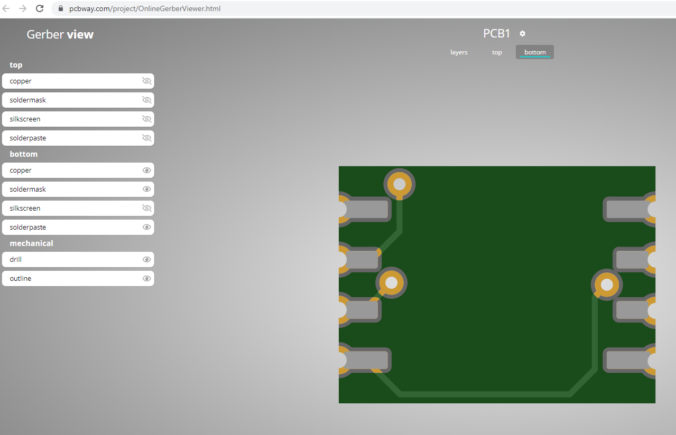This screenshot has height=435, width=676.
Task: Hide the mechanical drill layer
Action: pyautogui.click(x=146, y=260)
